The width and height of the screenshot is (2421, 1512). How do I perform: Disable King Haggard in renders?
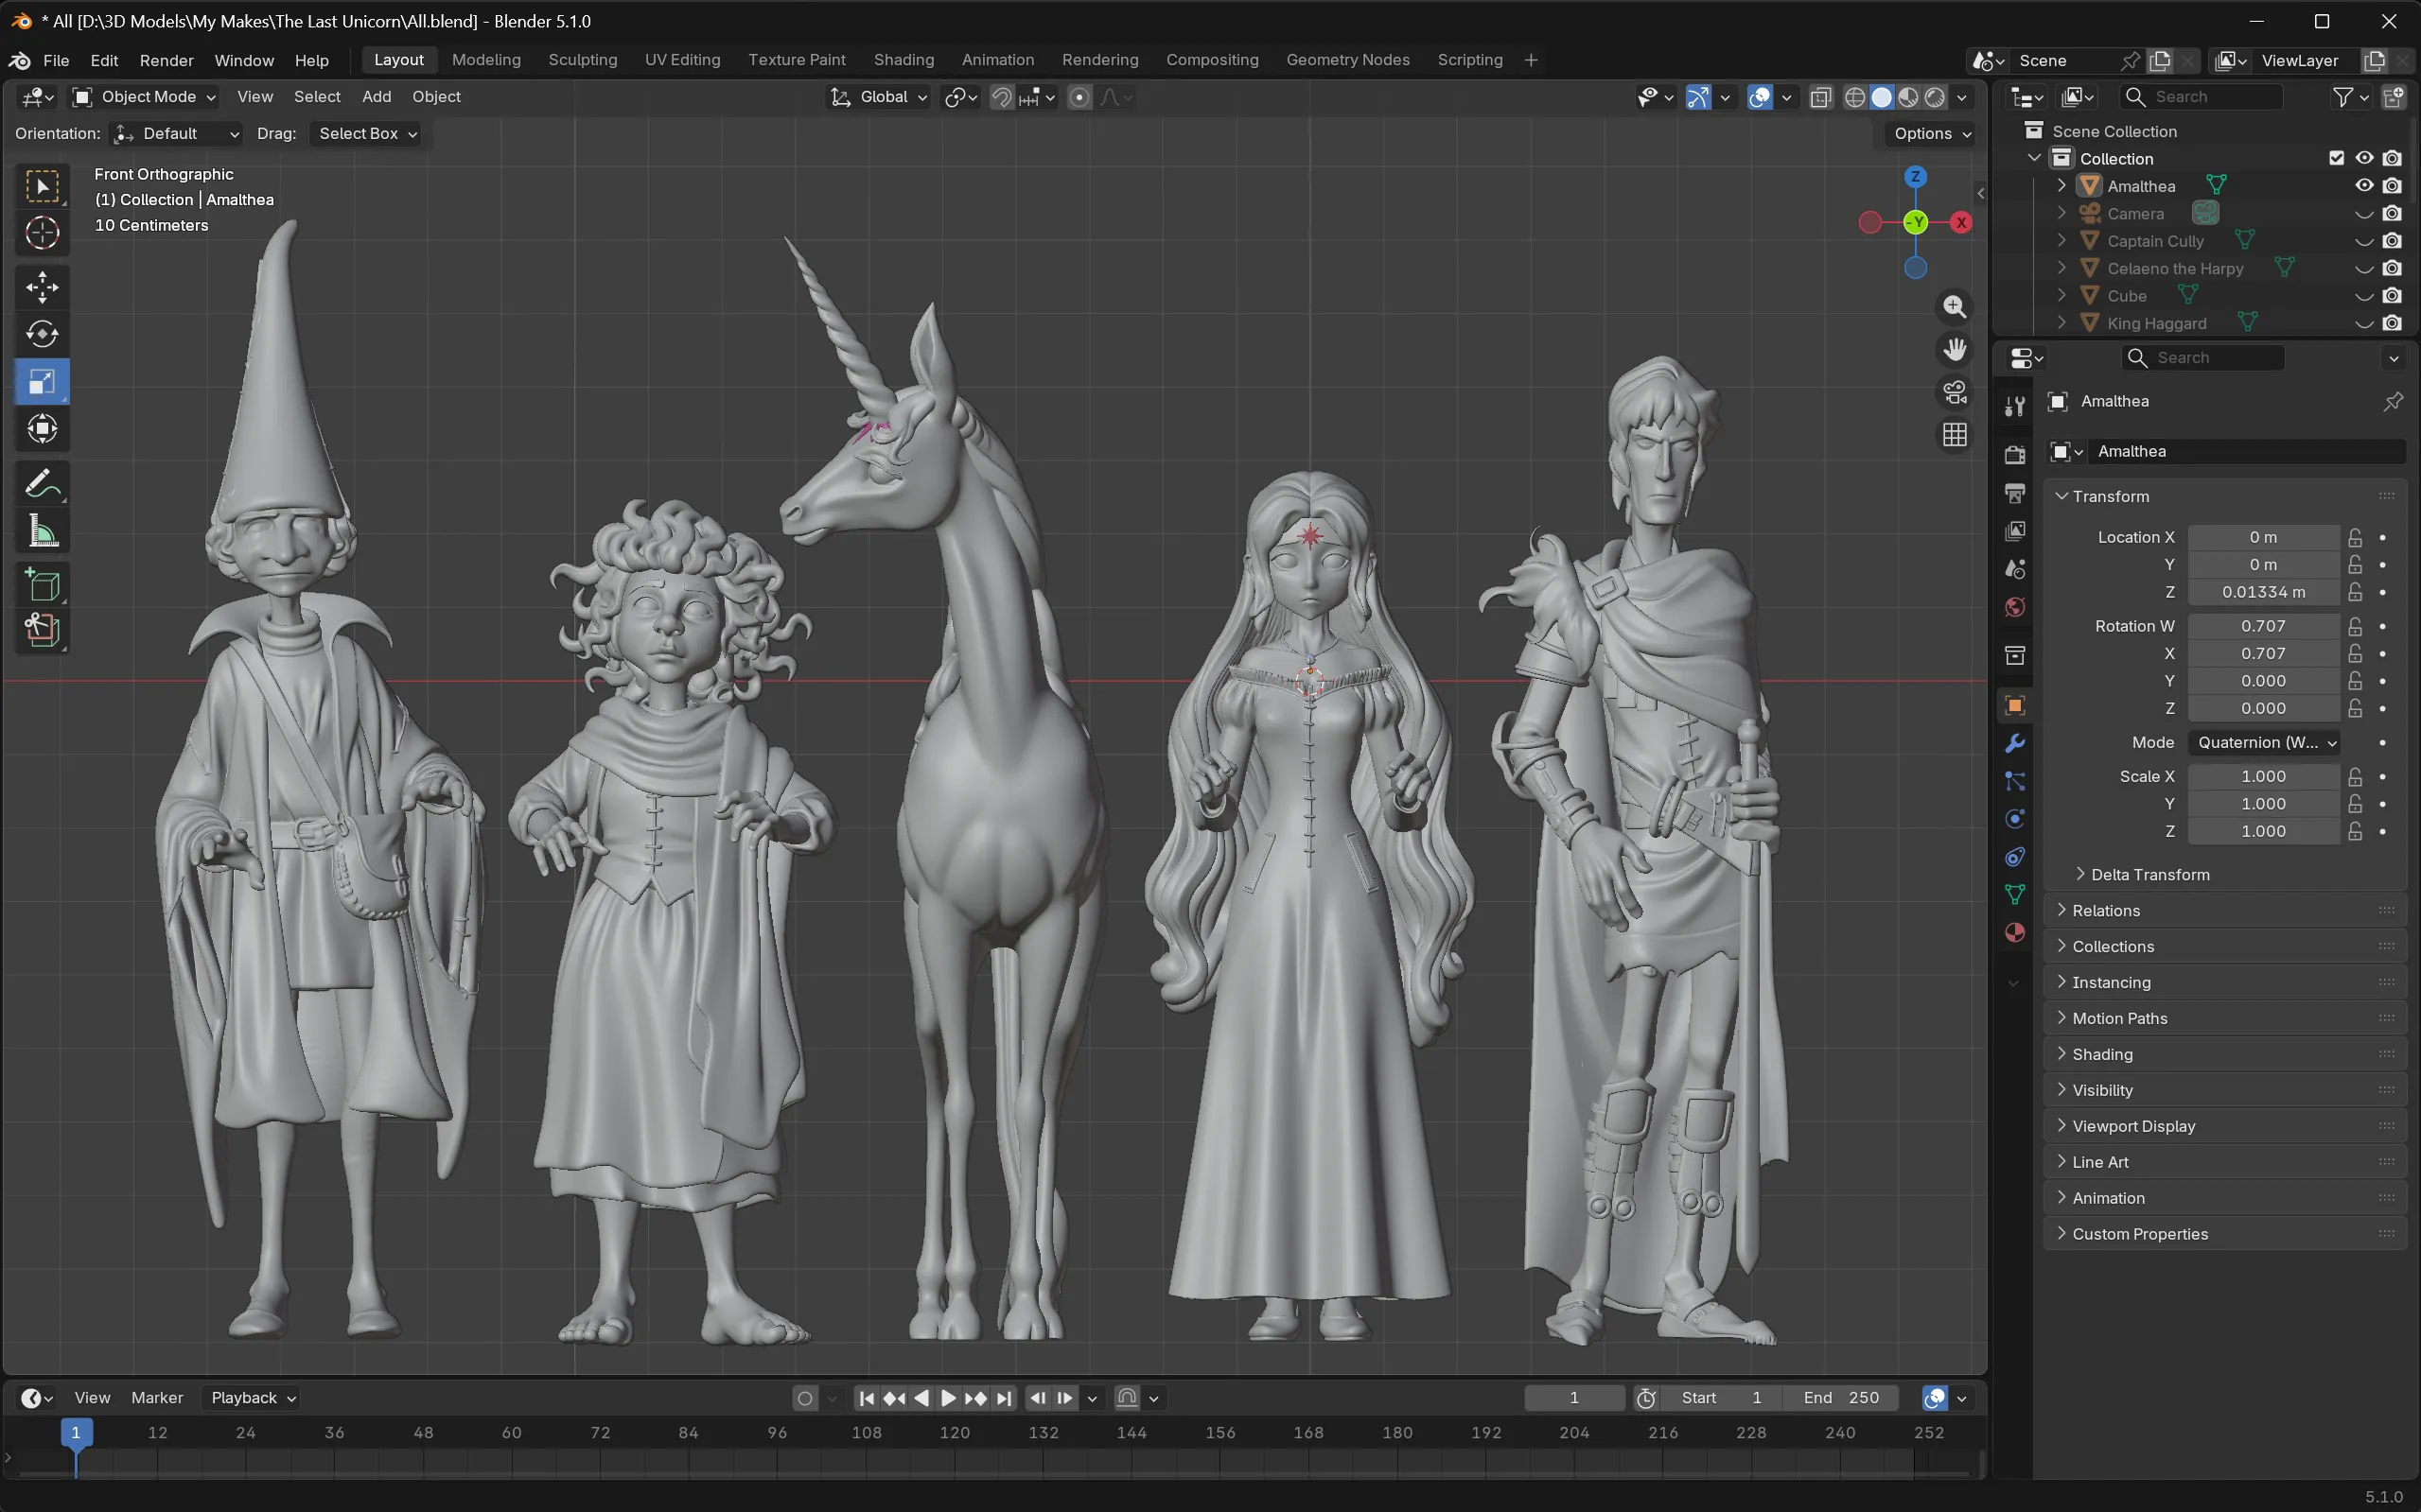pyautogui.click(x=2392, y=323)
